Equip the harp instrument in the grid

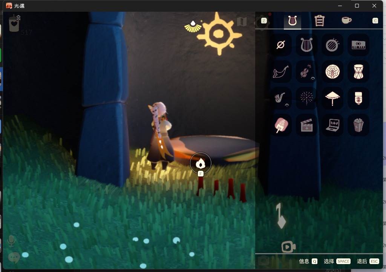(x=306, y=45)
